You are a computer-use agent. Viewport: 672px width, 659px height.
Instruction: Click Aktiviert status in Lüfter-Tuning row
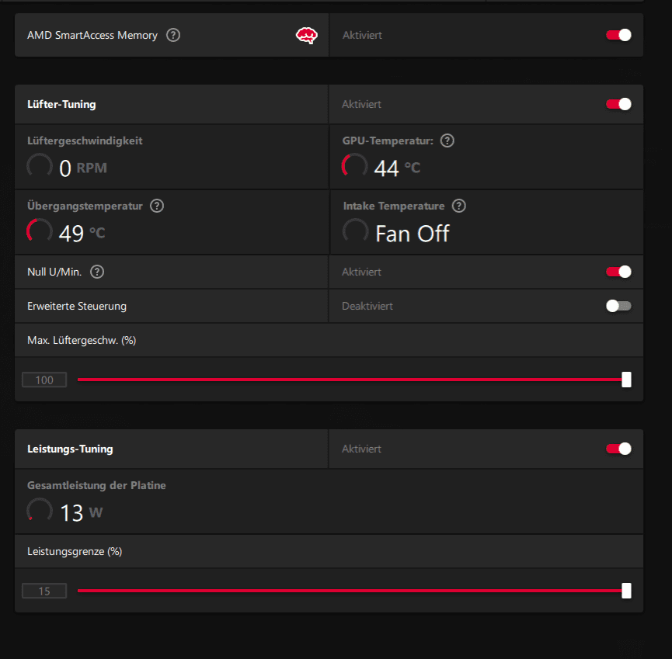click(361, 104)
